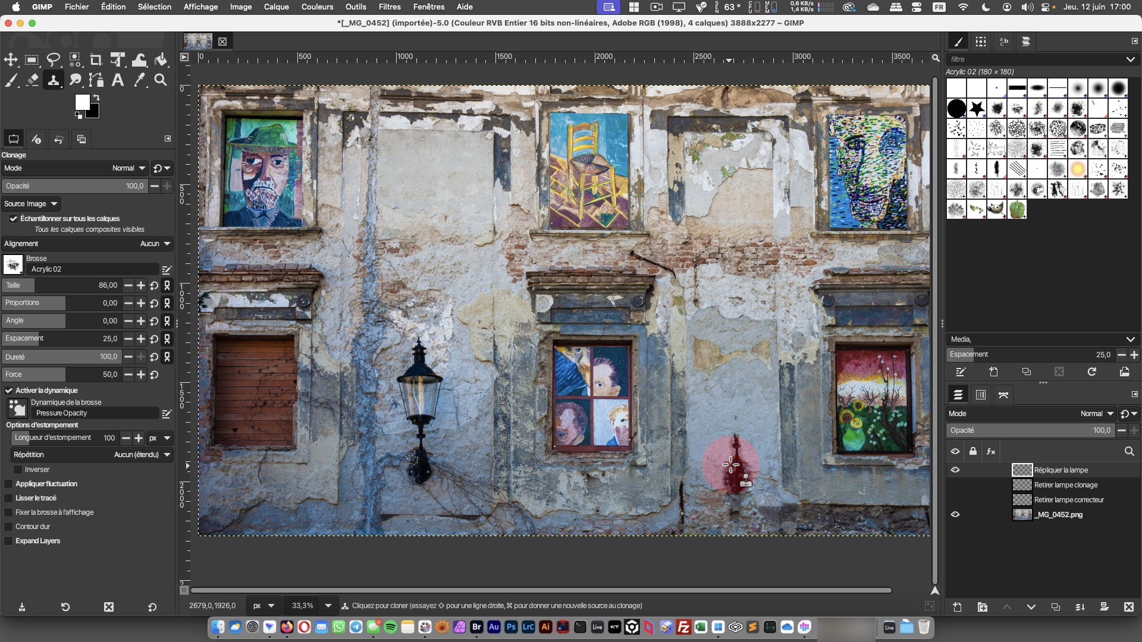
Task: Enable Fixer la brosse à l'affichage
Action: pos(8,512)
